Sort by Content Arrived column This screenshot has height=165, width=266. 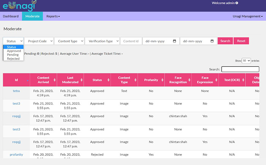(54, 80)
